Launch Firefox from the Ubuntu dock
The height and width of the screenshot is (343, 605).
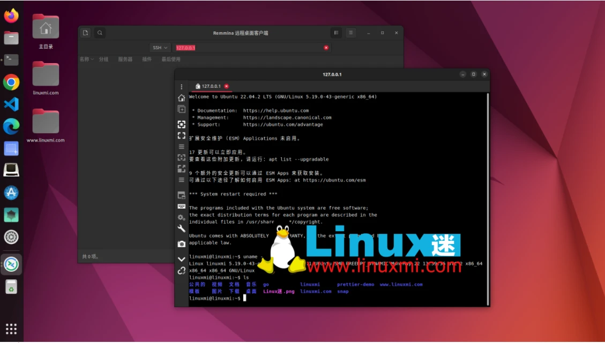11,15
